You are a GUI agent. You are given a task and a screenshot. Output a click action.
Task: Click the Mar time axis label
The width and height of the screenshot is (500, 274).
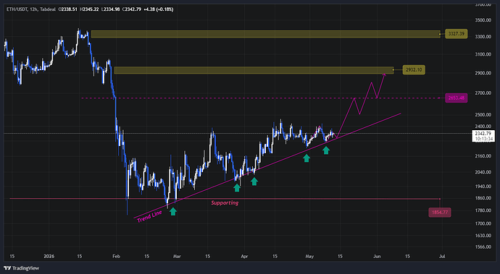tap(177, 256)
